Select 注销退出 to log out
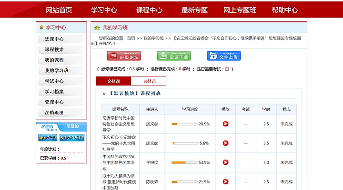The width and height of the screenshot is (343, 190). pos(54,113)
